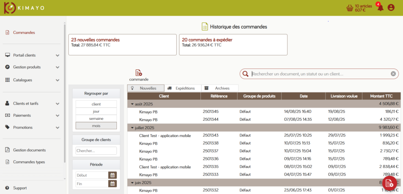
Task: Click the Fin date input
Action: [92, 184]
